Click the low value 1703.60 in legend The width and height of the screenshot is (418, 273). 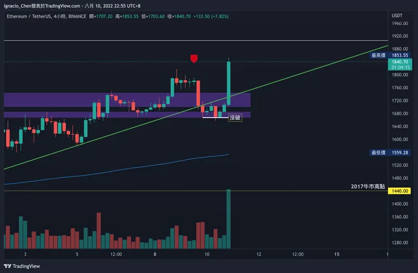(156, 16)
